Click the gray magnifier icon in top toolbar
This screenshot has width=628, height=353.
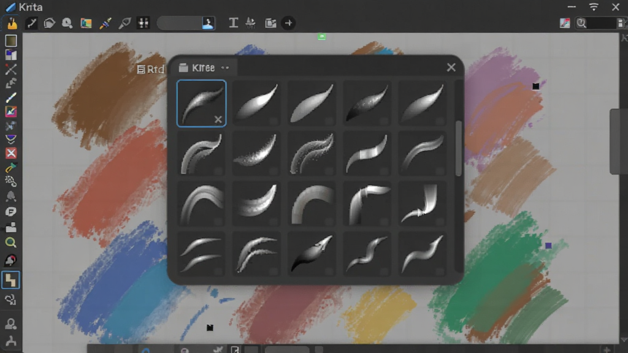pos(67,23)
